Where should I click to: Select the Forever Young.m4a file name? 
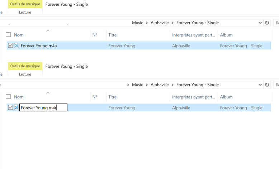click(39, 46)
